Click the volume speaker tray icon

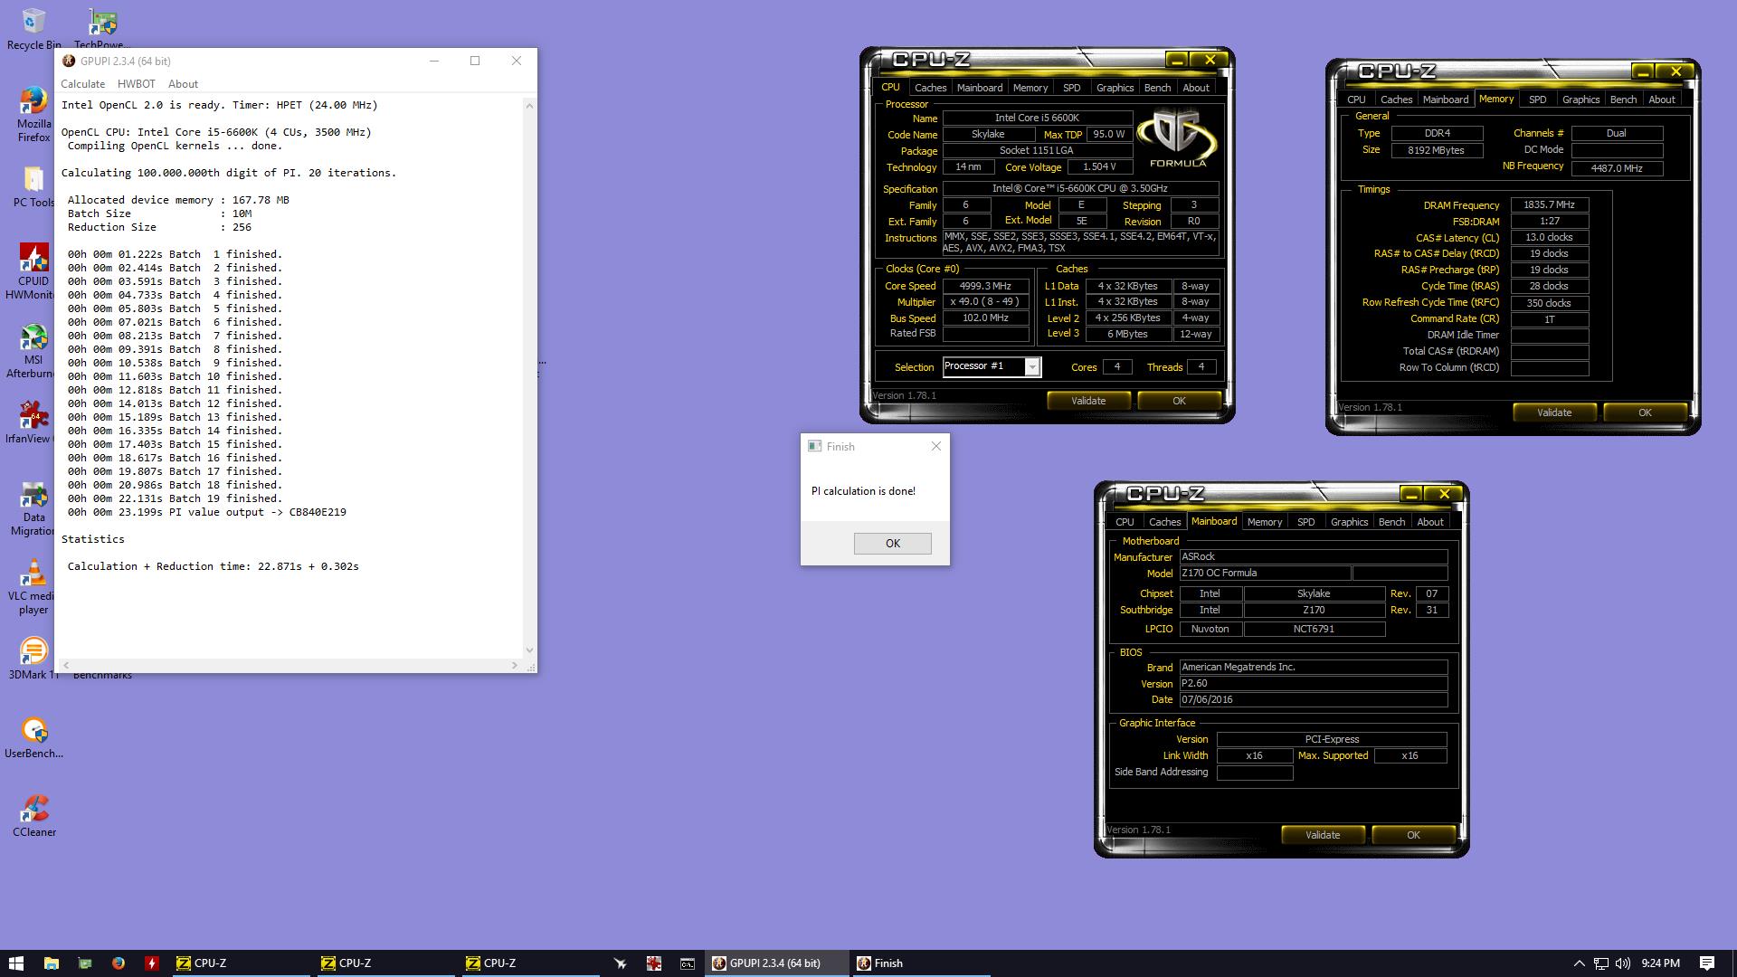point(1622,963)
